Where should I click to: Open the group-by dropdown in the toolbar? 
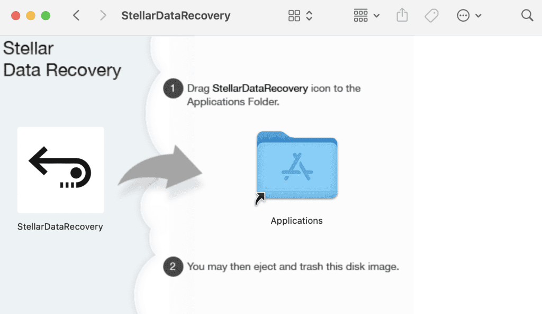(x=366, y=15)
